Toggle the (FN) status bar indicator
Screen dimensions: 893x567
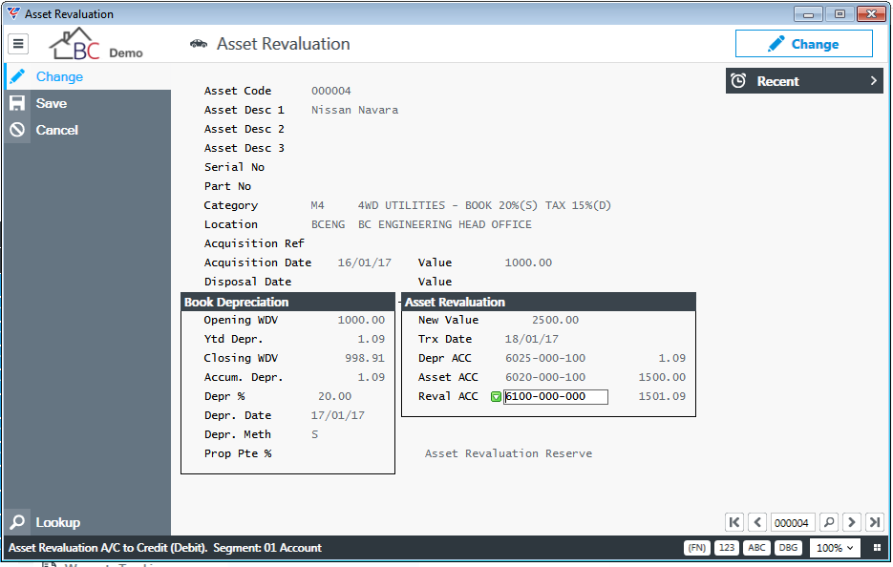(x=696, y=548)
